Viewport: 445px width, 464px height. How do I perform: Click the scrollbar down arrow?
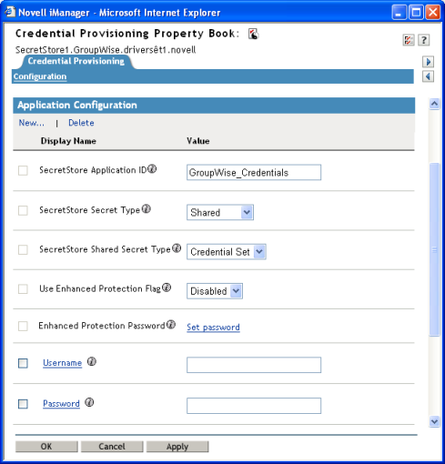(434, 421)
